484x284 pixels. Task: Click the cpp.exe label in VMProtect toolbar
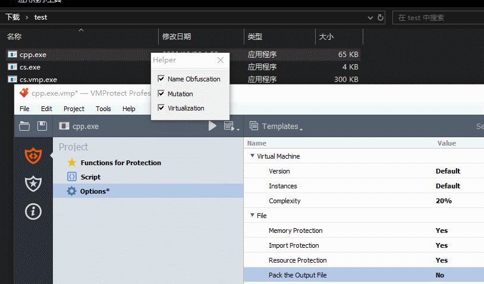pos(86,127)
